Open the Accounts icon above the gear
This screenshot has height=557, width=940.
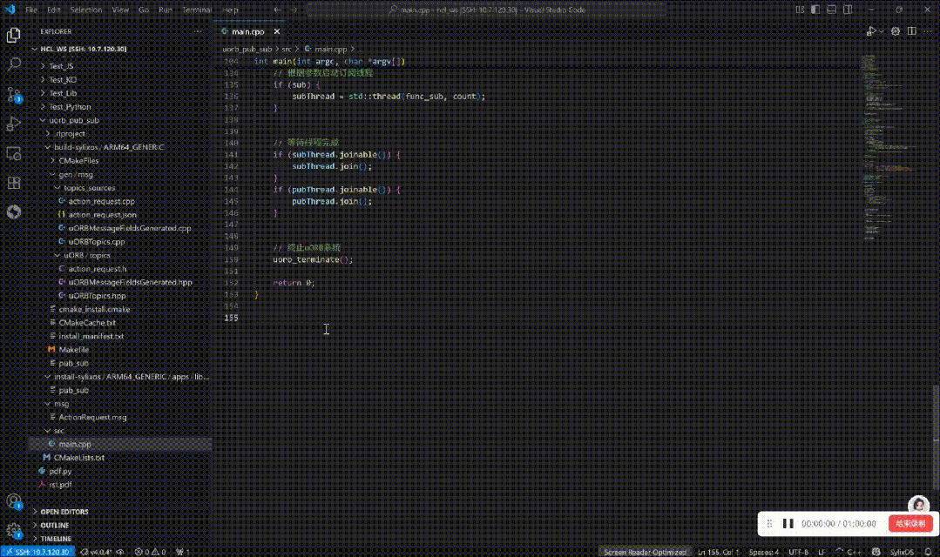tap(14, 500)
